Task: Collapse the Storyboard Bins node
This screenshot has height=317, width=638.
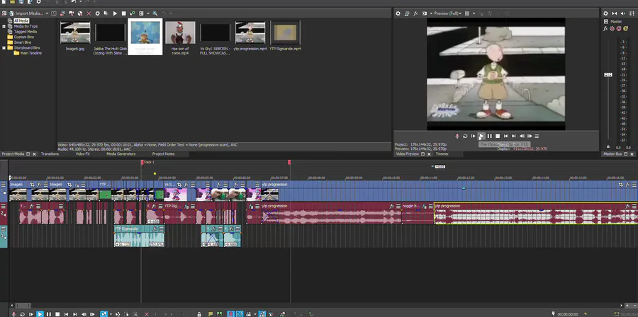Action: tap(4, 47)
